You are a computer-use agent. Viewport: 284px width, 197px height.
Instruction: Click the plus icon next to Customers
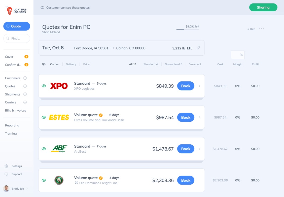pyautogui.click(x=25, y=78)
